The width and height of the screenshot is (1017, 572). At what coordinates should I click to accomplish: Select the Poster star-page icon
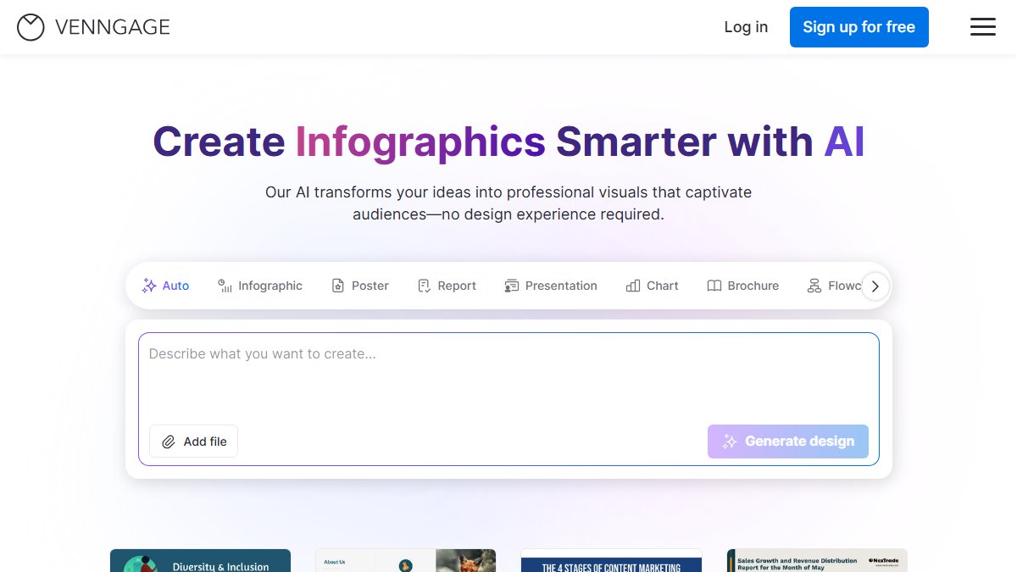338,286
